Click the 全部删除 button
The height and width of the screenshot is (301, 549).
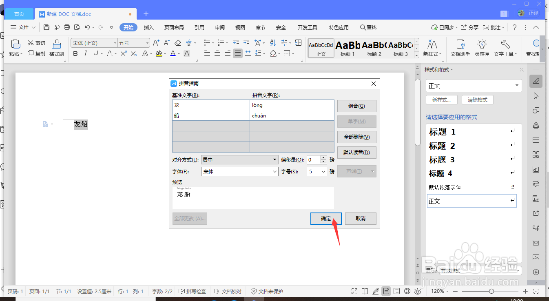[x=356, y=137]
